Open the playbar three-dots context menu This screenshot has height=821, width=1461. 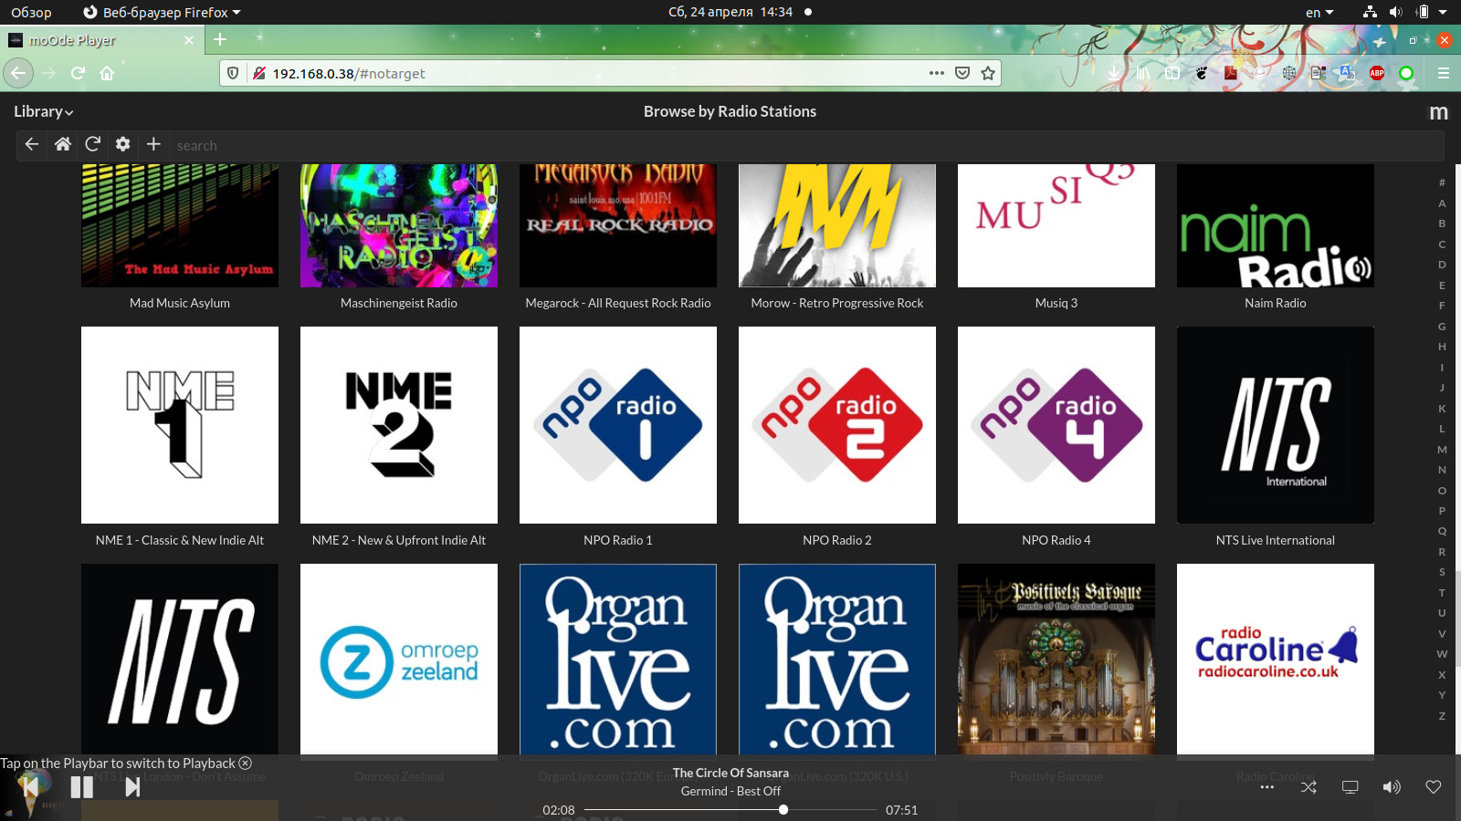(x=1267, y=786)
